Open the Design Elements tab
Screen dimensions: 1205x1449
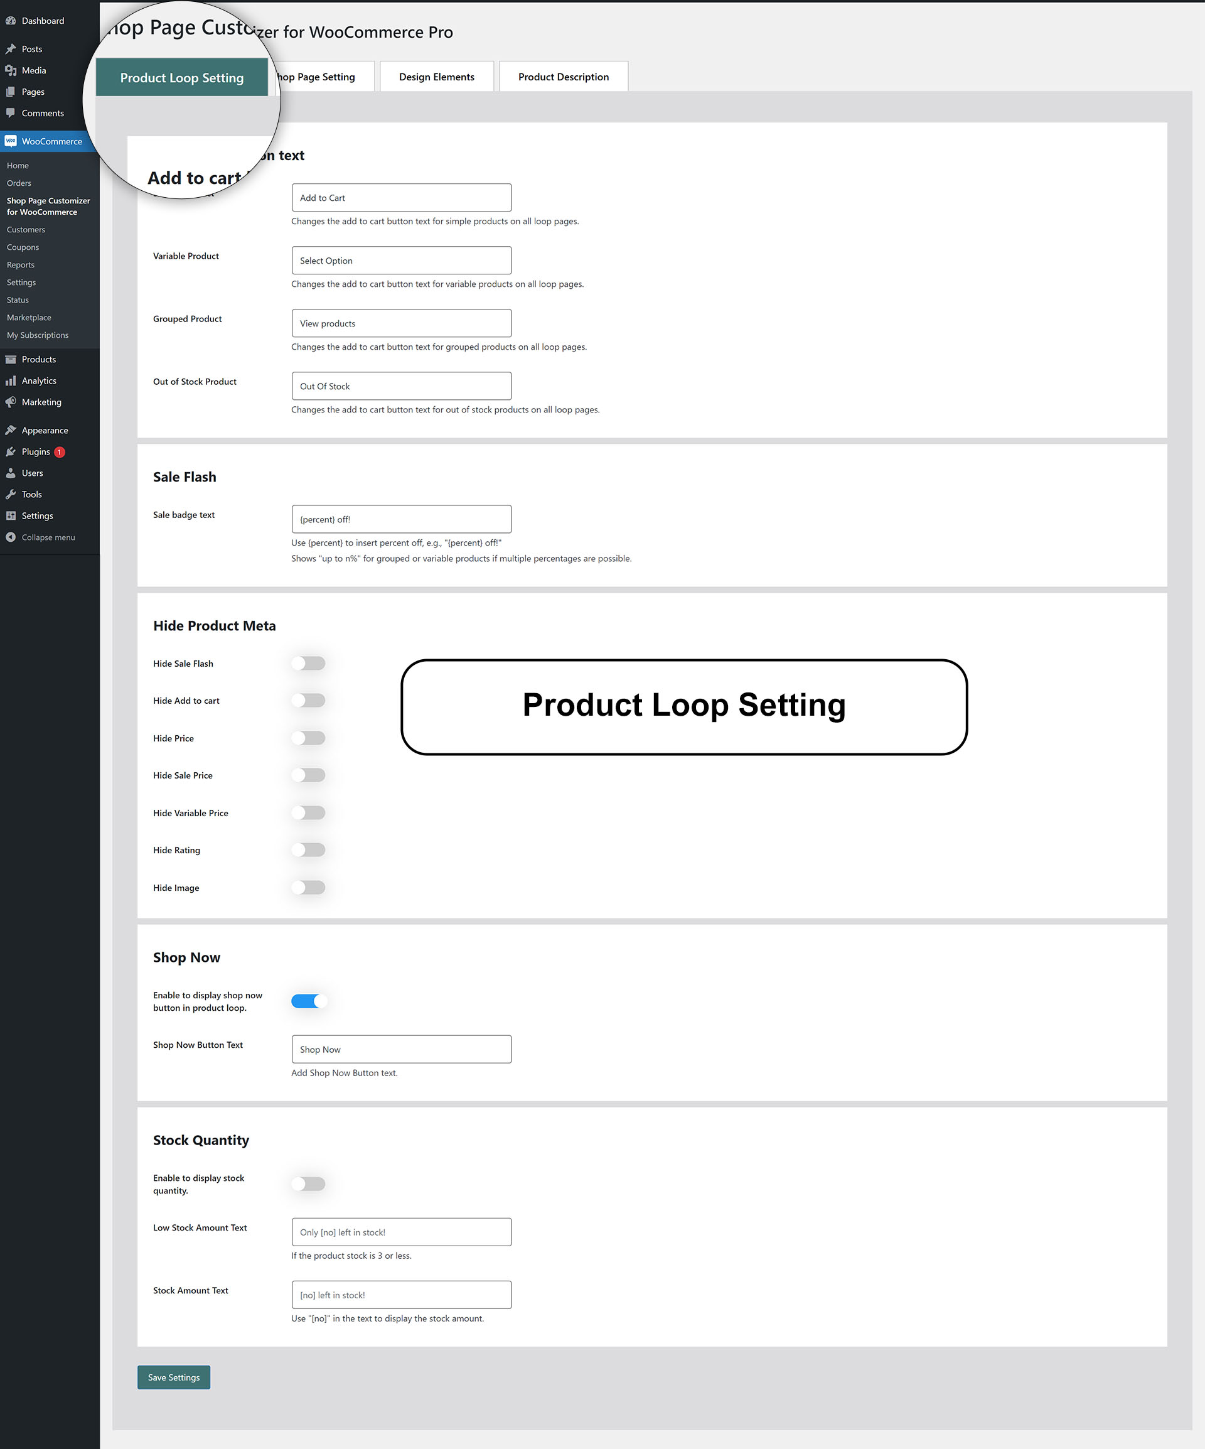coord(437,77)
